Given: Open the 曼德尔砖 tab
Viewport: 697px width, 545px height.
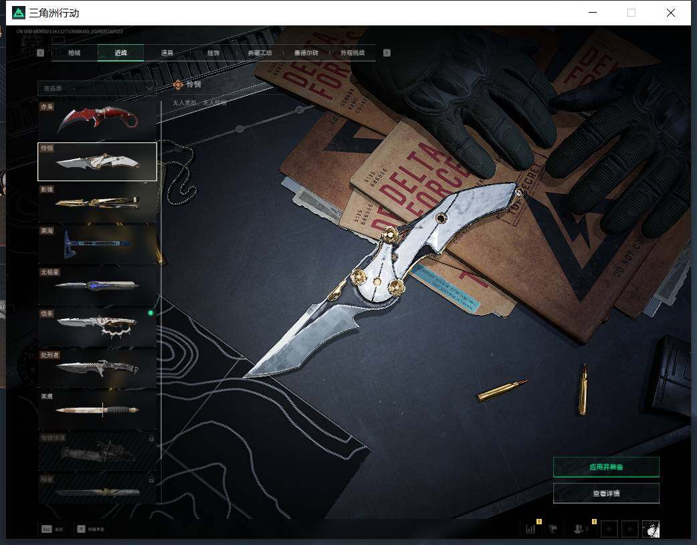Looking at the screenshot, I should coord(306,53).
